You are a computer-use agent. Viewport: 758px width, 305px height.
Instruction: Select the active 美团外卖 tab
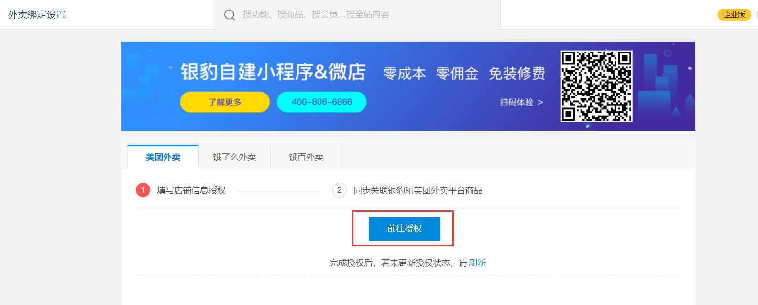tap(162, 157)
